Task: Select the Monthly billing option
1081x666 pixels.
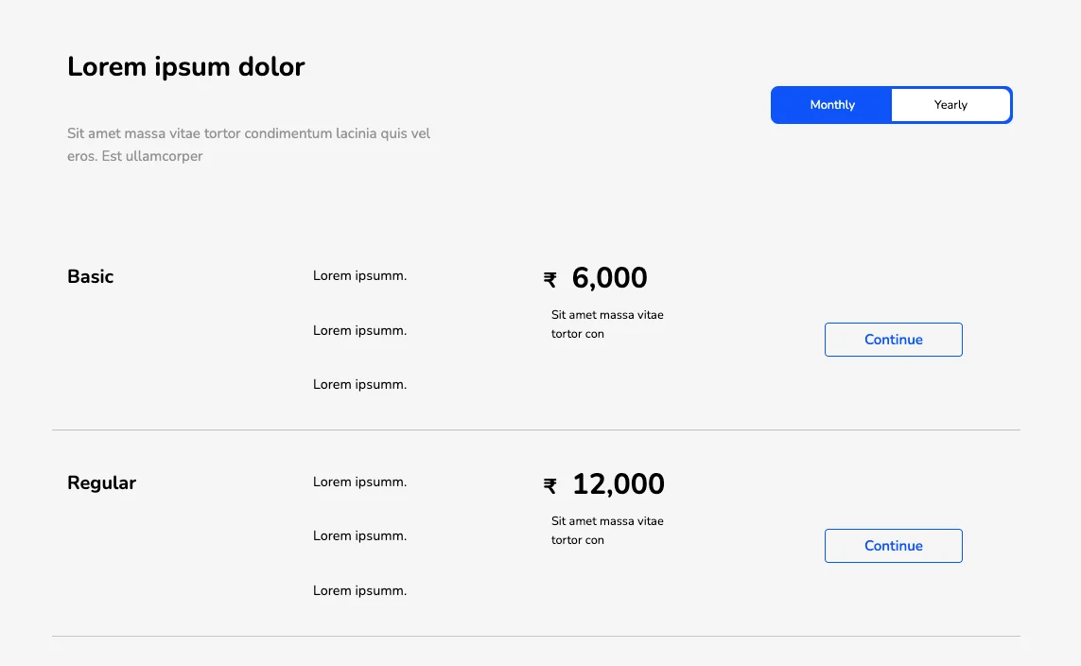Action: (x=831, y=105)
